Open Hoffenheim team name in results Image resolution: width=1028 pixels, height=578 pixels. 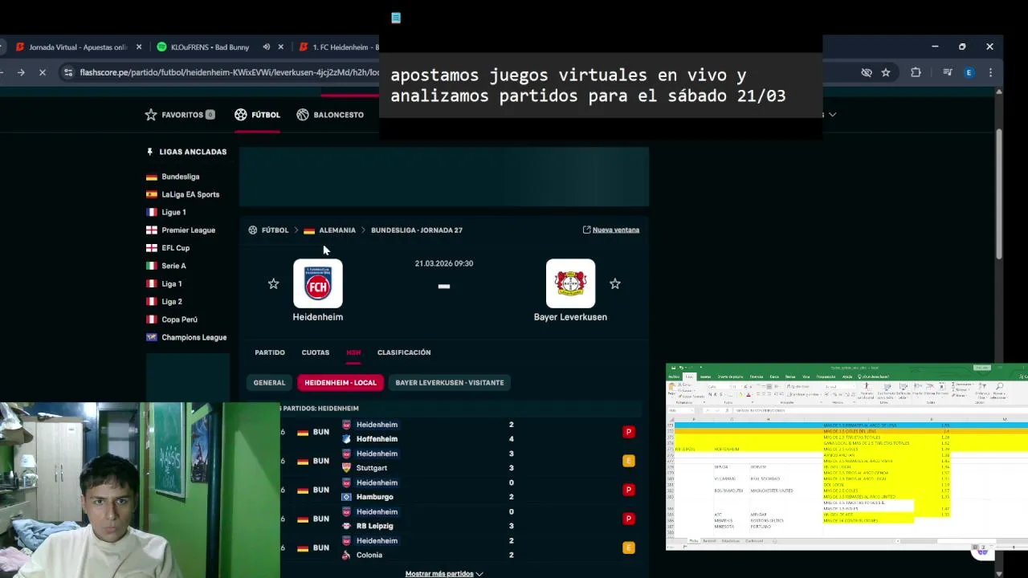point(377,439)
